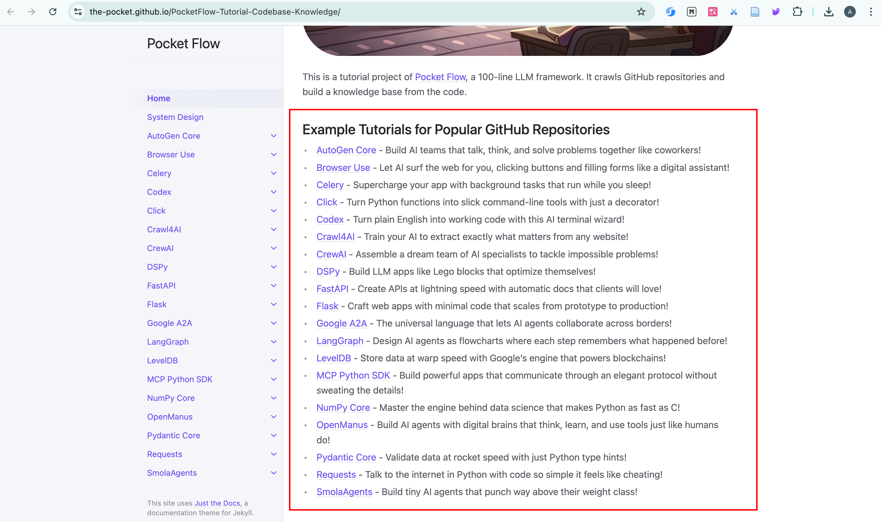Expand Flask sidebar chevron
Image resolution: width=881 pixels, height=522 pixels.
coord(274,304)
